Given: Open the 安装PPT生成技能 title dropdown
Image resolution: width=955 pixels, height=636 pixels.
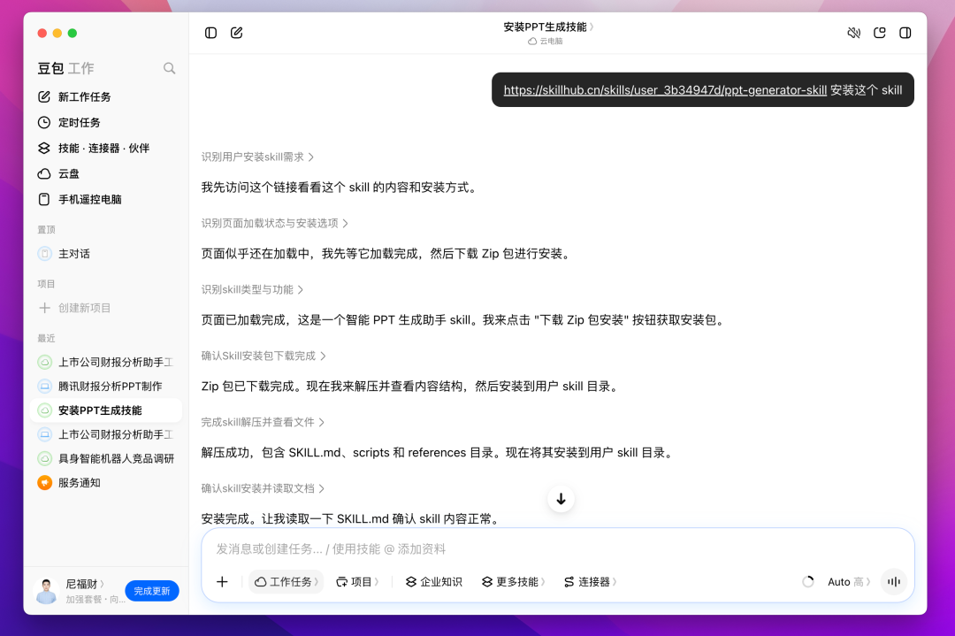Looking at the screenshot, I should pos(549,27).
